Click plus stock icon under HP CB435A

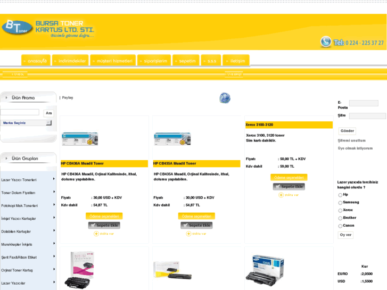[x=188, y=234]
